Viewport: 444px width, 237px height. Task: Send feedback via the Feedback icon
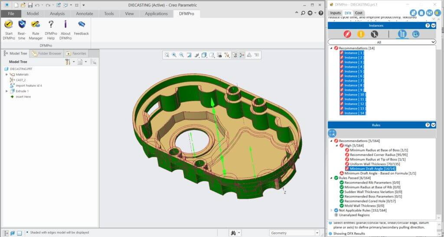point(81,25)
